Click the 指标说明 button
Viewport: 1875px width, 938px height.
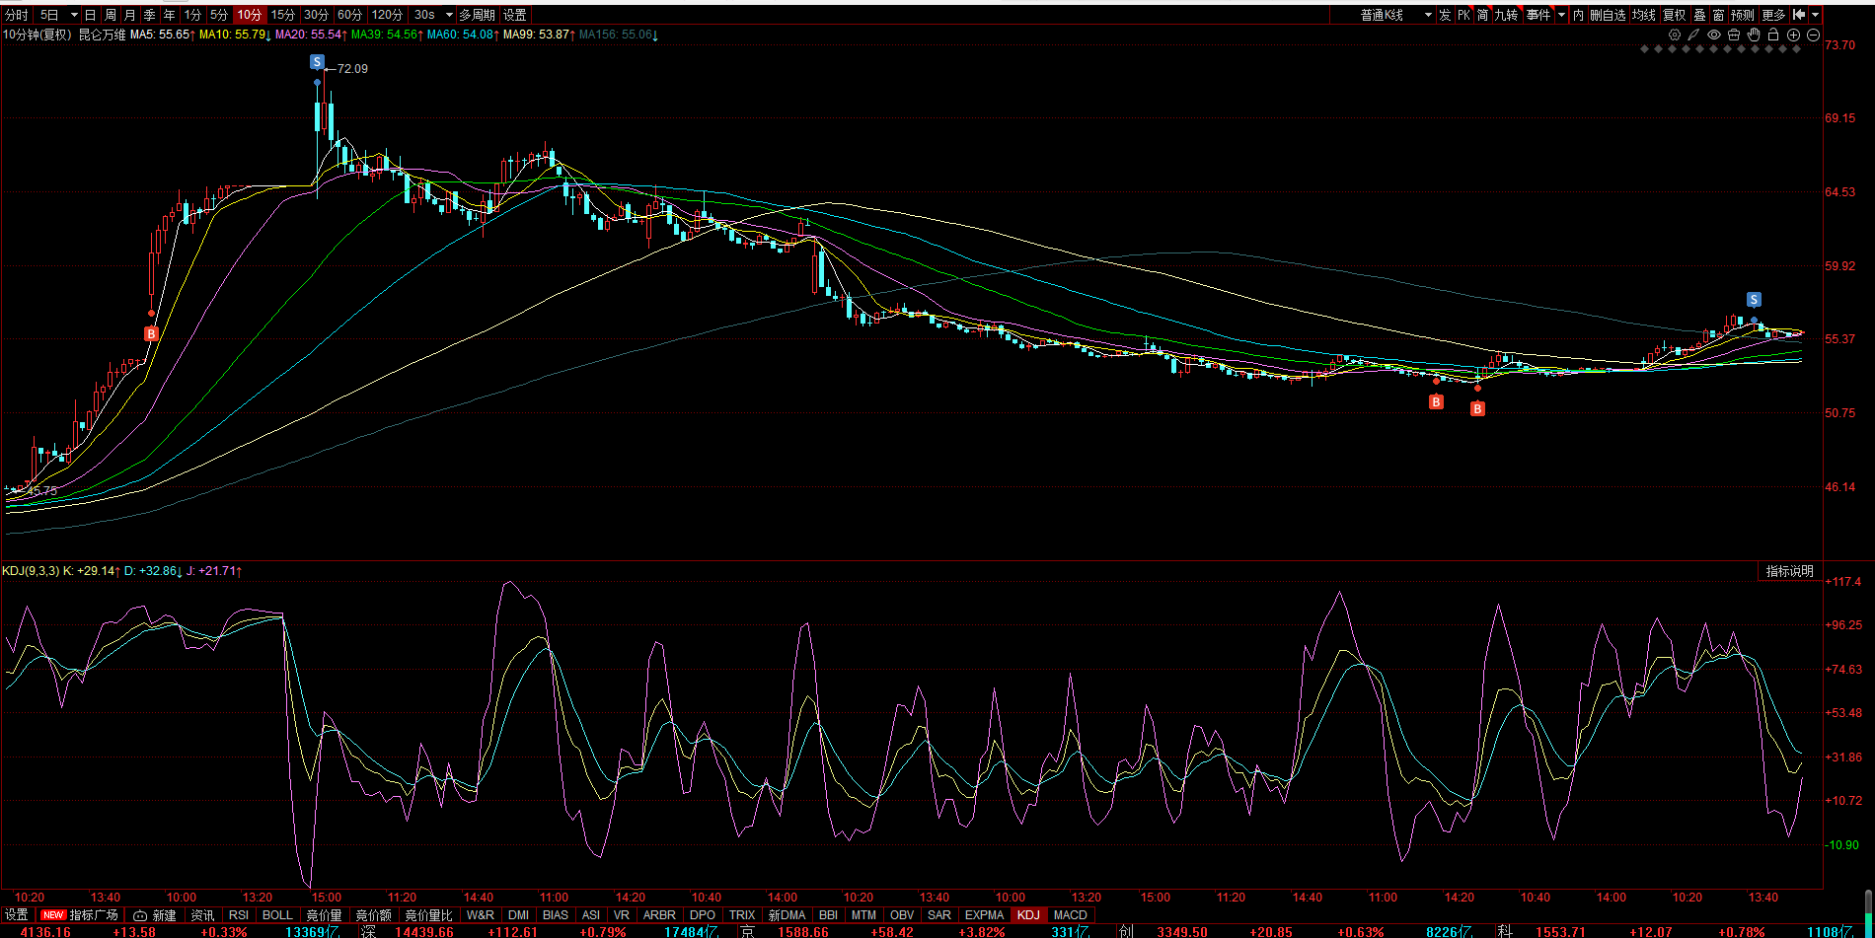[x=1789, y=571]
